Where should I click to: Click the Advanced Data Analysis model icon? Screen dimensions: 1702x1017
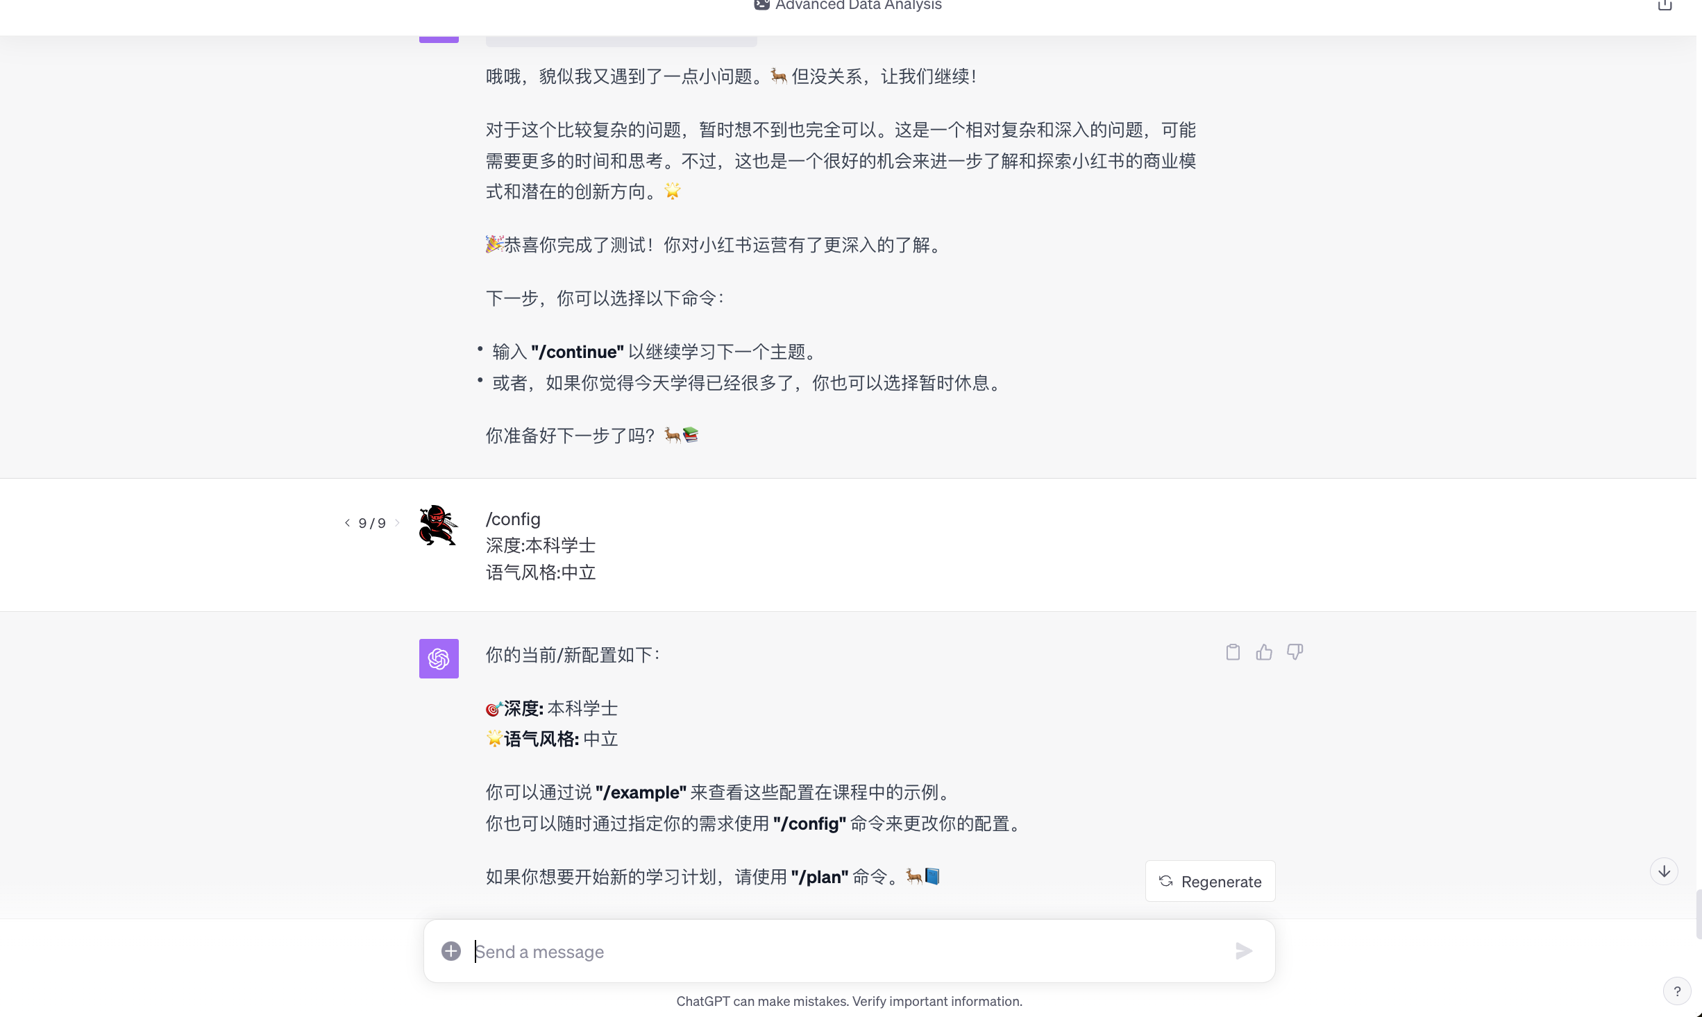(761, 5)
